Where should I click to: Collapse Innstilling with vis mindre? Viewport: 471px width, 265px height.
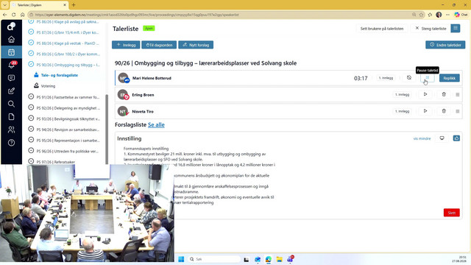point(422,138)
